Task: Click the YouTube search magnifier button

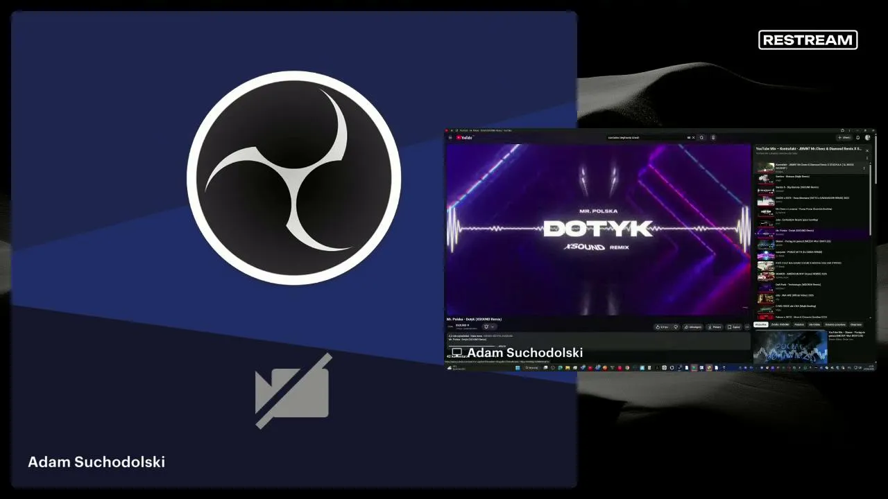Action: click(x=701, y=137)
